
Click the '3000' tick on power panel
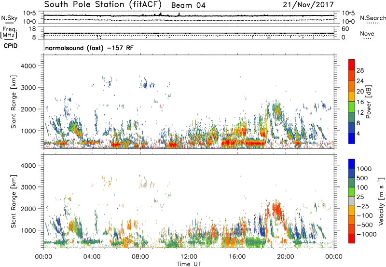tap(28, 88)
